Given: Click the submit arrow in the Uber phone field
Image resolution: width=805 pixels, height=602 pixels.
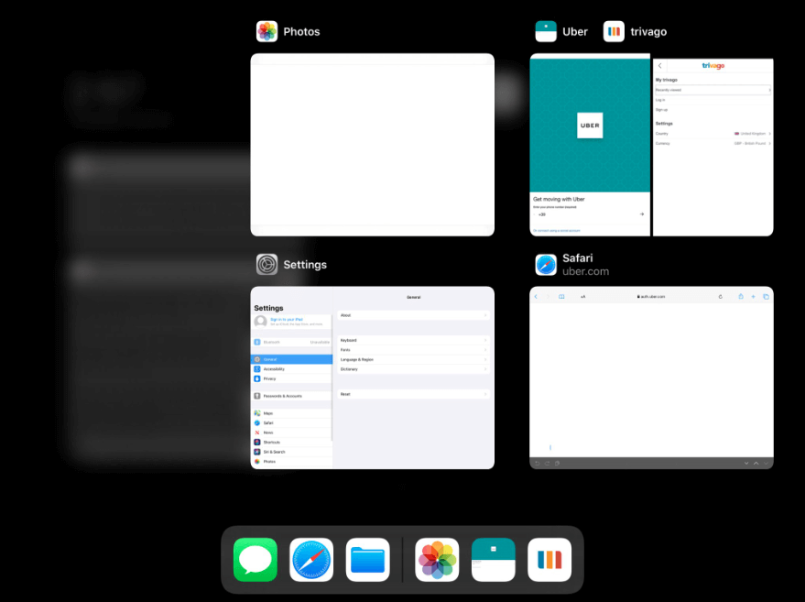Looking at the screenshot, I should (642, 214).
